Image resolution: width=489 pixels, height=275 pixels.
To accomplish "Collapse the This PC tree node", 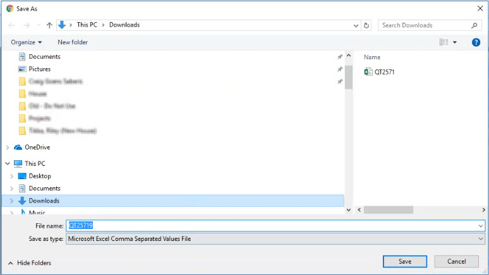I will (8, 163).
